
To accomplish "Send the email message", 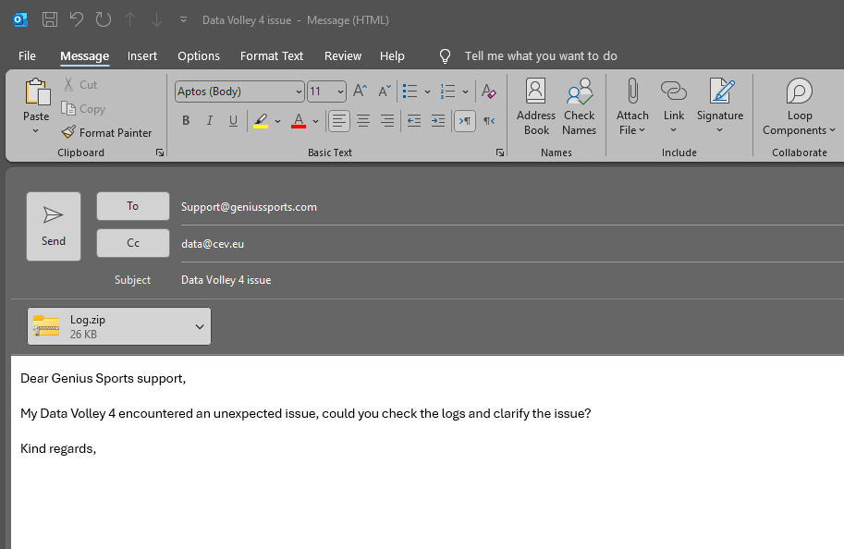I will point(54,226).
